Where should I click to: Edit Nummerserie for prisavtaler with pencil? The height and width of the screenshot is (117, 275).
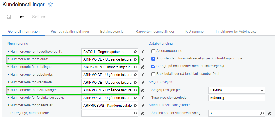tap(143, 105)
